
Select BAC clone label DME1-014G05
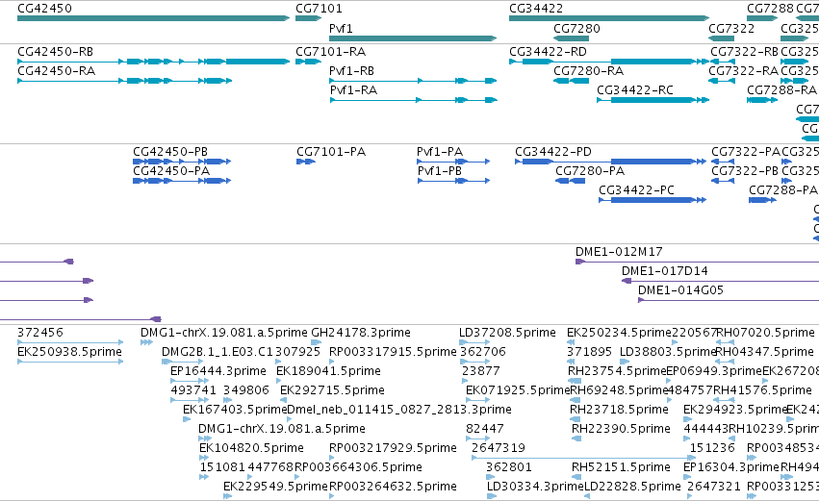[681, 290]
